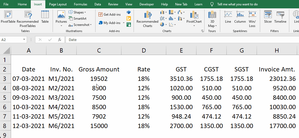Insert a Slicer filter
Image resolution: width=299 pixels, height=138 pixels.
pos(268,17)
